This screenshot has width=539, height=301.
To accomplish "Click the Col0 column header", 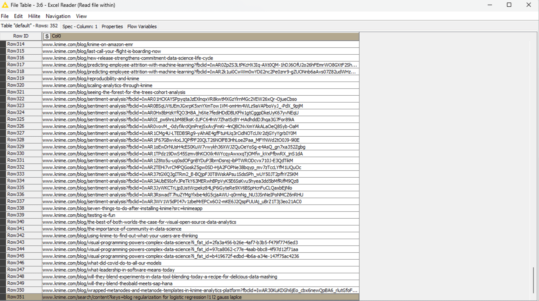I will tap(201, 36).
